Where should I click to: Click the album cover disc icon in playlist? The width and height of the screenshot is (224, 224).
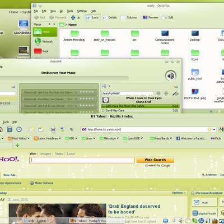(x=106, y=100)
